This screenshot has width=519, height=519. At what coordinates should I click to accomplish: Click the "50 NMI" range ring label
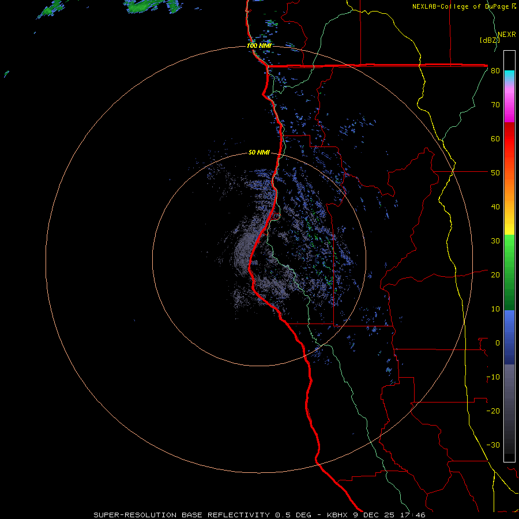259,153
